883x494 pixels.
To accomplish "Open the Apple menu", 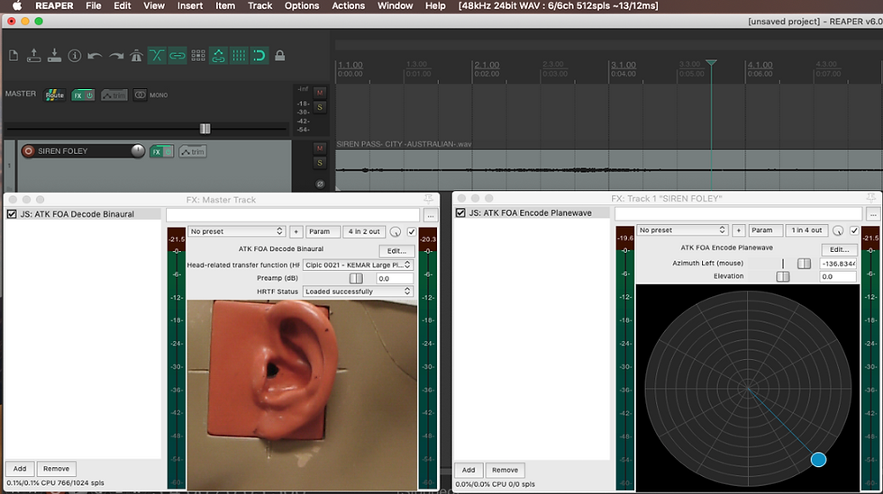I will tap(17, 5).
